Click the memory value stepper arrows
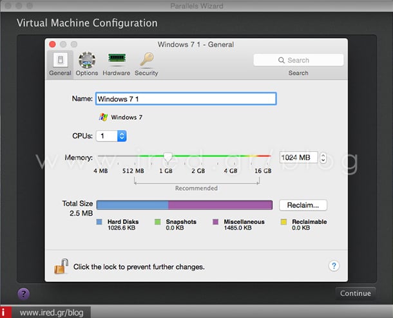This screenshot has width=393, height=318. click(323, 158)
